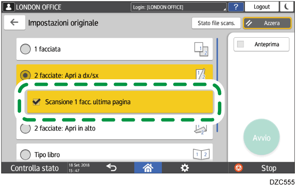
Task: Select 2 facciate: Apri in alto option
Action: (x=25, y=129)
